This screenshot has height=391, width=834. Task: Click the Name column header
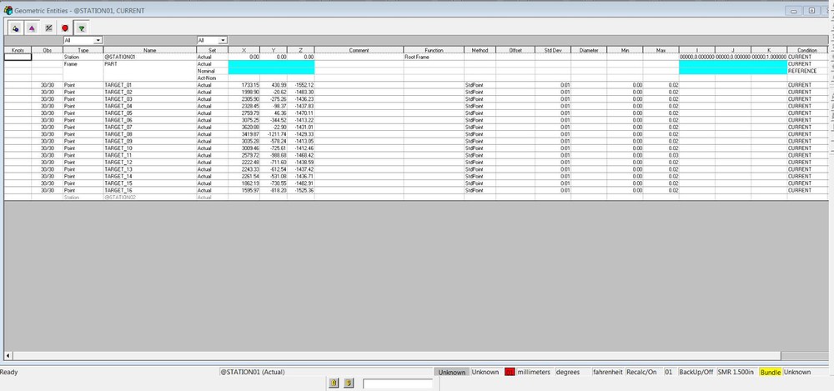[148, 50]
